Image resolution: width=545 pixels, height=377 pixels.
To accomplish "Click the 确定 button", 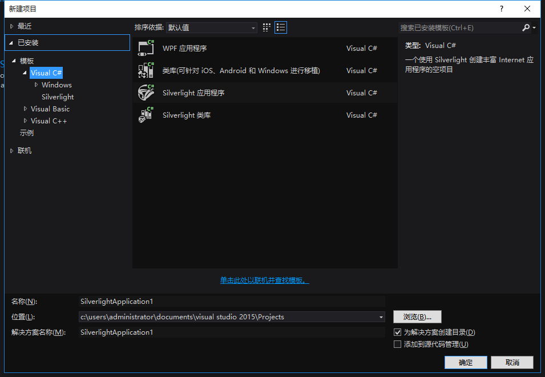I will pyautogui.click(x=466, y=362).
